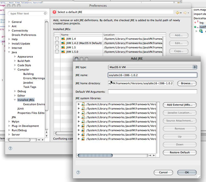Select Plug-in Development in preferences tree
Viewport: 206px width, 182px height.
pyautogui.click(x=25, y=126)
